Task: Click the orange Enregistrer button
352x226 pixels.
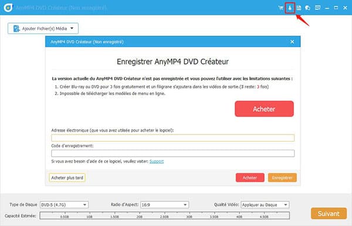Action: [x=282, y=178]
